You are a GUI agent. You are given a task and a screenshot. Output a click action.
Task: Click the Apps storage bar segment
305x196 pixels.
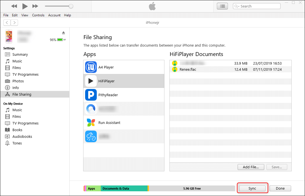[93, 189]
